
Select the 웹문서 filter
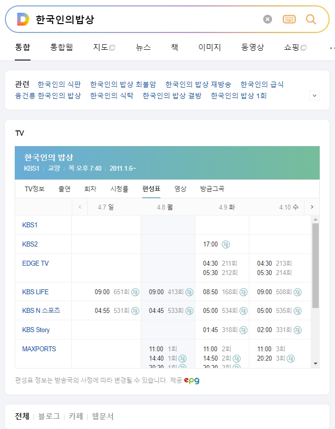tap(102, 416)
